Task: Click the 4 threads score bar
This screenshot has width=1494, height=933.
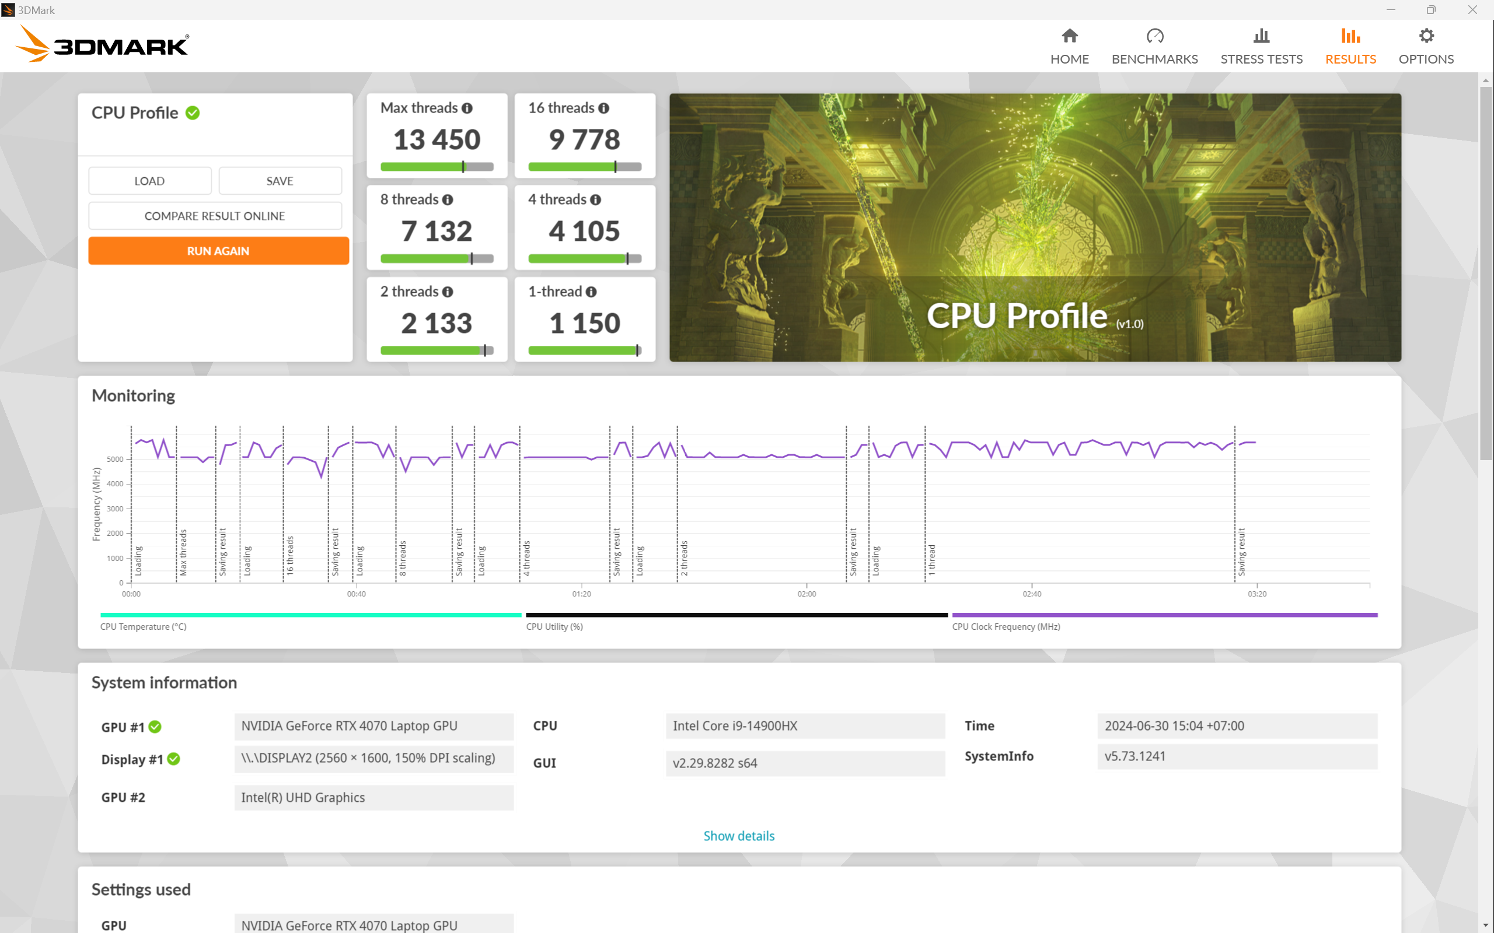Action: pos(585,258)
